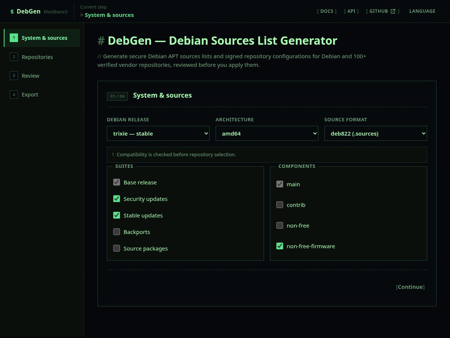Go to the Export step
This screenshot has width=450, height=338.
point(42,94)
